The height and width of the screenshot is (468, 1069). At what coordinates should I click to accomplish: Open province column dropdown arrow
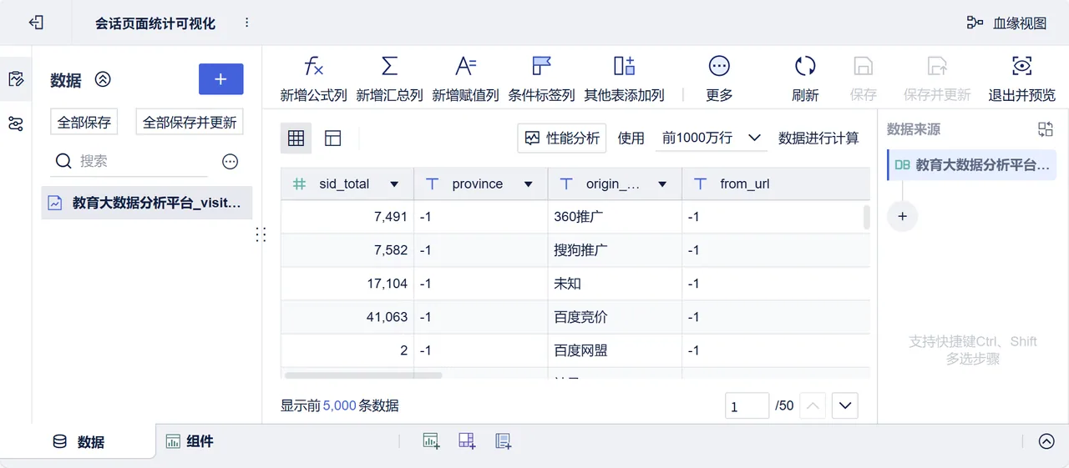click(528, 184)
